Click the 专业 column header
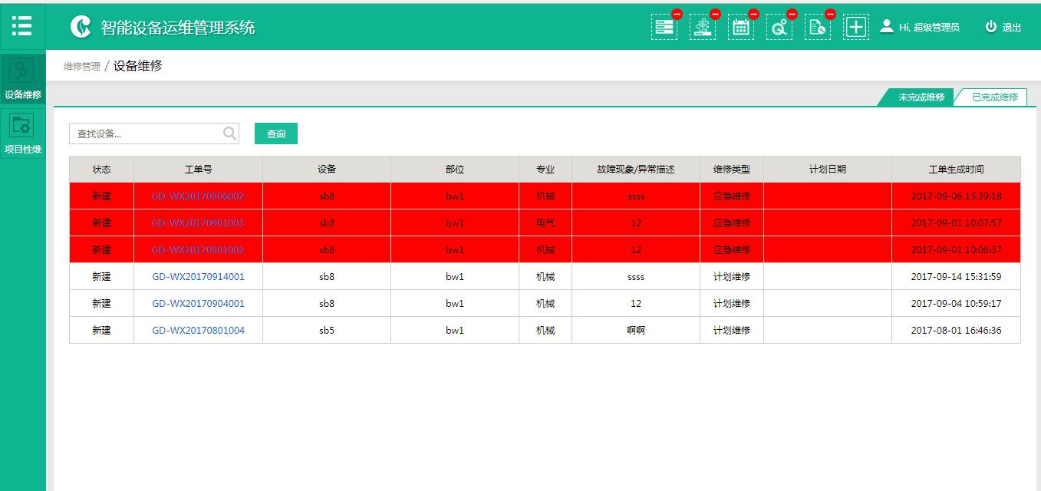1041x491 pixels. point(545,169)
